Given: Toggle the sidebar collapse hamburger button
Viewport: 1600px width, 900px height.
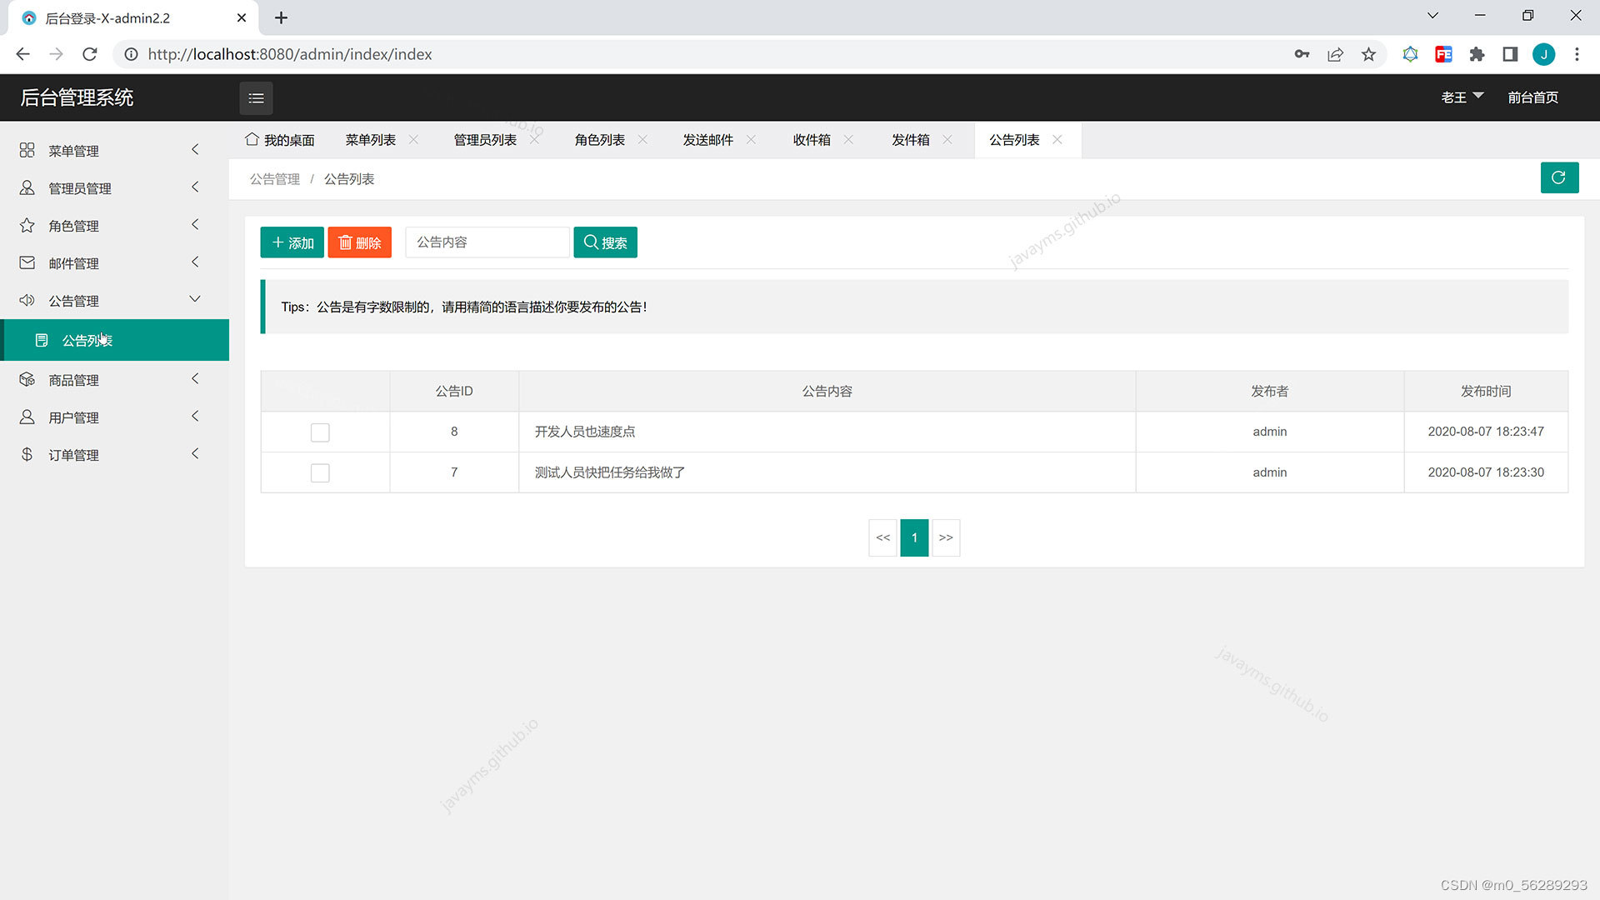Looking at the screenshot, I should 256,98.
